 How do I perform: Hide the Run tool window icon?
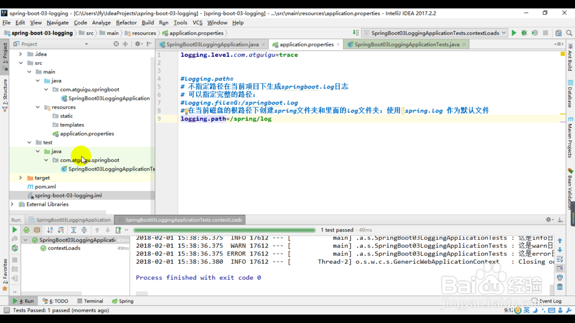click(560, 220)
